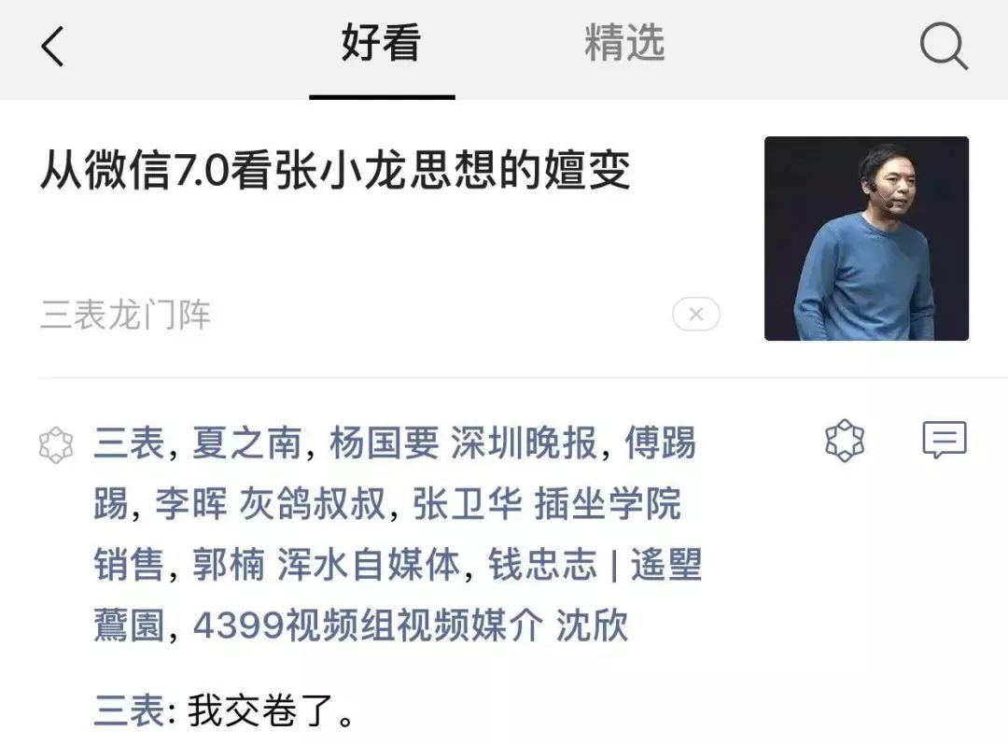Screen dimensions: 1008x745
Task: Open profile of 李晖 灰鸽叔叔
Action: click(x=271, y=504)
